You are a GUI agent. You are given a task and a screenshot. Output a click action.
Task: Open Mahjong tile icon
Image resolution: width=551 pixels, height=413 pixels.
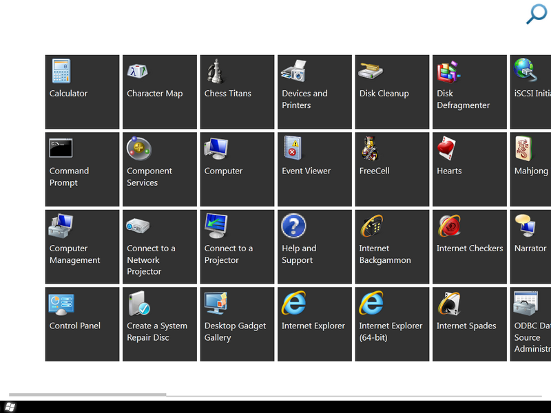pyautogui.click(x=524, y=149)
